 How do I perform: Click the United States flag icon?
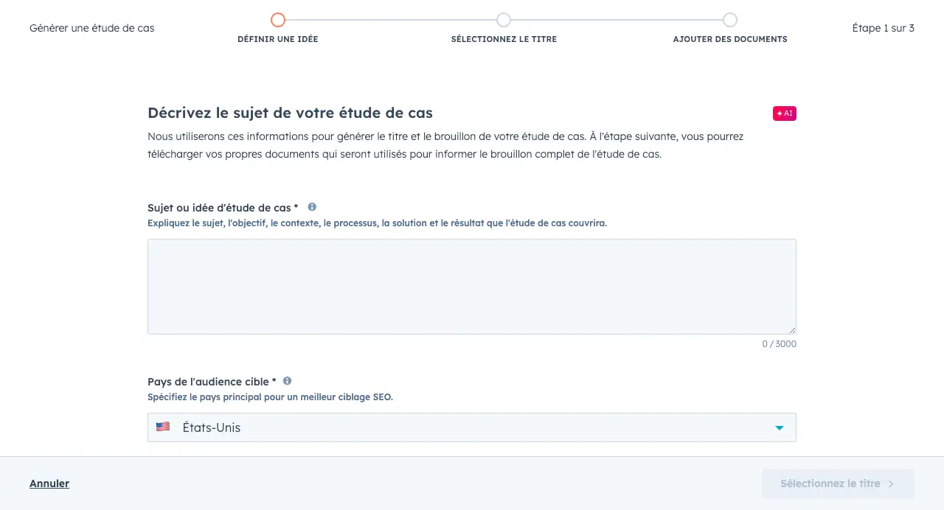point(163,427)
